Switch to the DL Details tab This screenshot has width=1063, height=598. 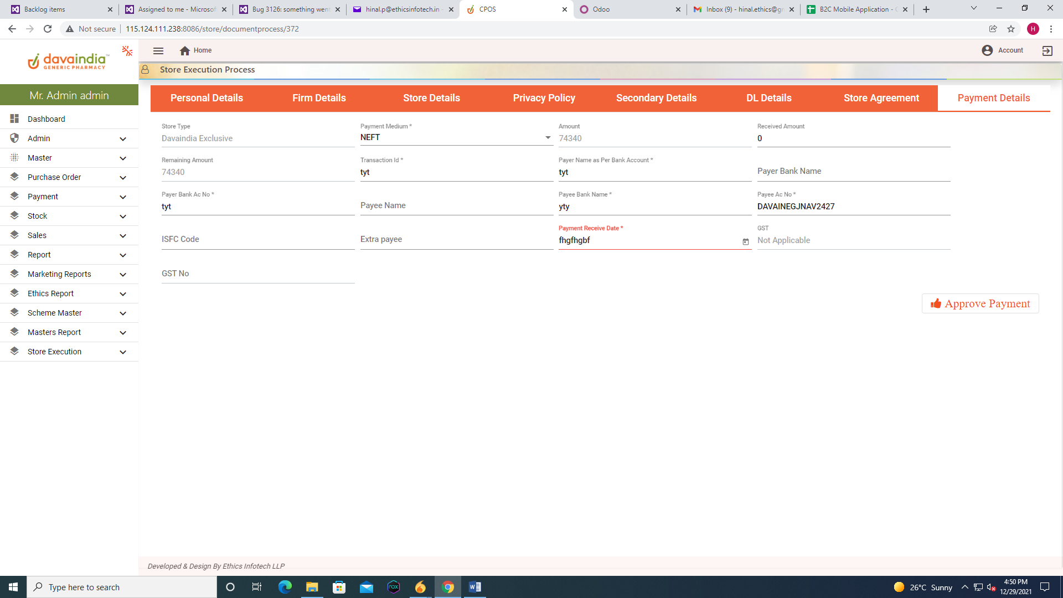tap(768, 98)
